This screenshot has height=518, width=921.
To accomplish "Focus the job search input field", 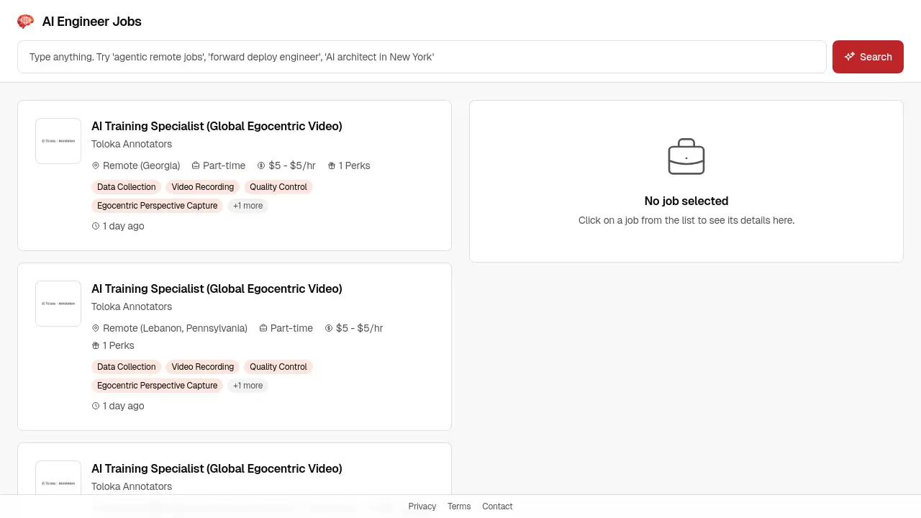I will pyautogui.click(x=422, y=57).
